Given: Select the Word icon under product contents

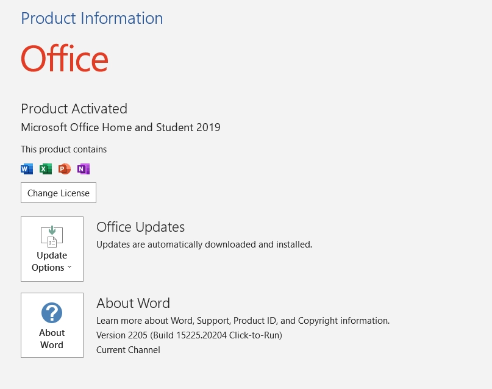Looking at the screenshot, I should click(x=27, y=168).
